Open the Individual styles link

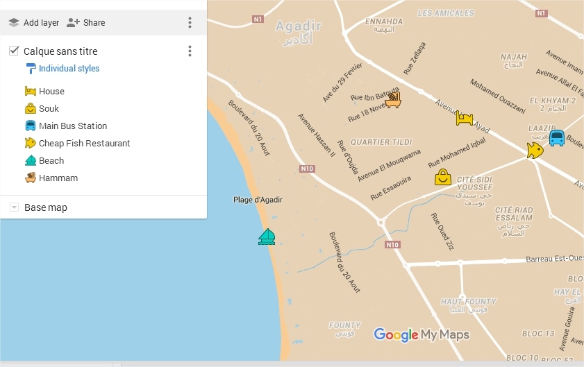click(x=69, y=69)
